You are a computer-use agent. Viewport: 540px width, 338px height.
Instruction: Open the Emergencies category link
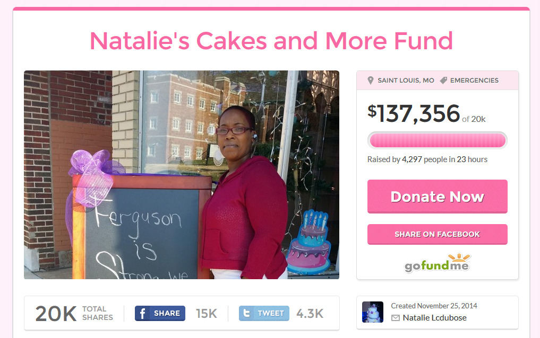(x=474, y=81)
